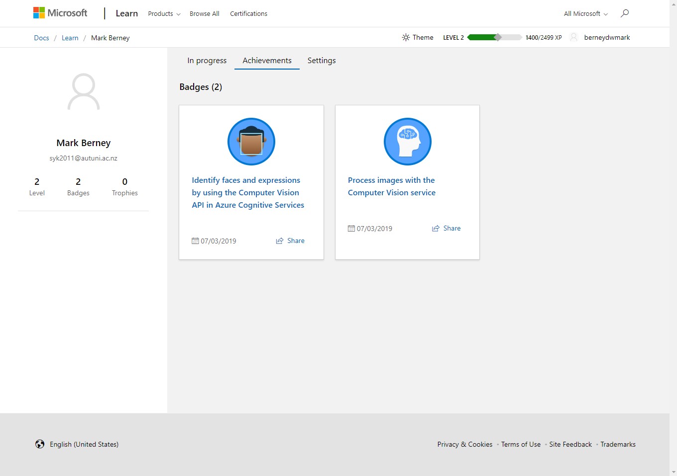Open Identify faces and expressions module link
Viewport: 677px width, 476px height.
click(248, 192)
